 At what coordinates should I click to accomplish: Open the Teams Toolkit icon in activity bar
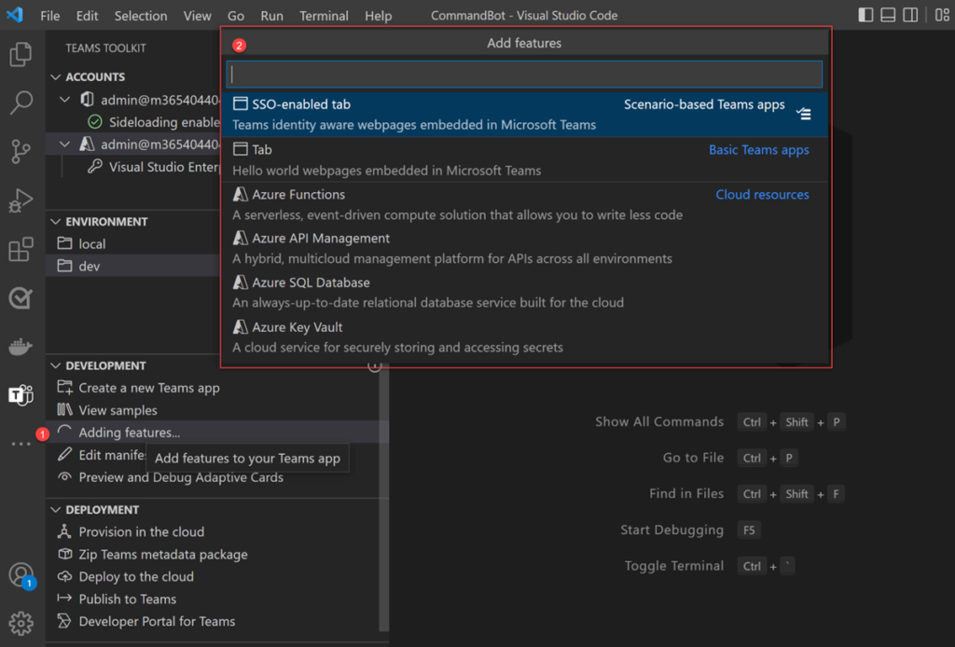click(x=21, y=394)
